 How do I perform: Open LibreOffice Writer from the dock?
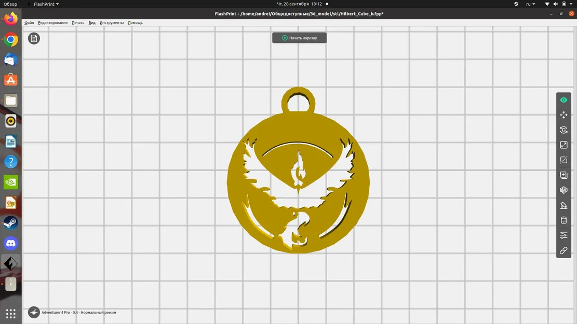(x=11, y=142)
